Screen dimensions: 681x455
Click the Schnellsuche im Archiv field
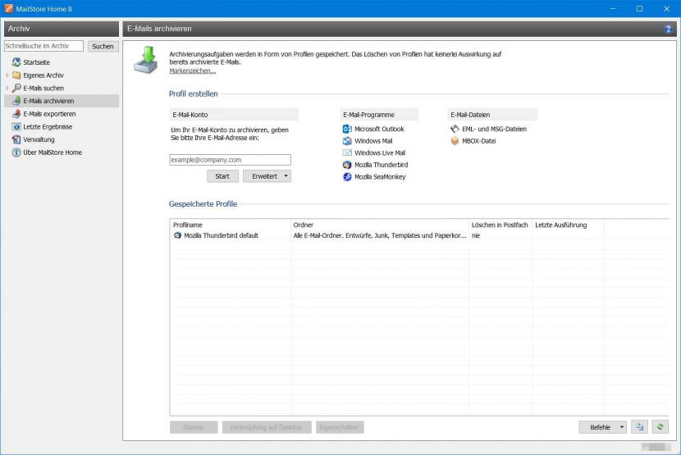43,46
